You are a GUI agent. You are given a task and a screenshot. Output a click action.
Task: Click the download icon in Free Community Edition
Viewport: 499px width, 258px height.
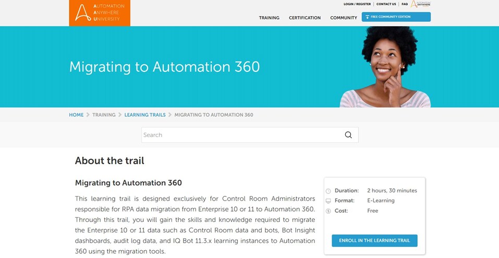(367, 17)
